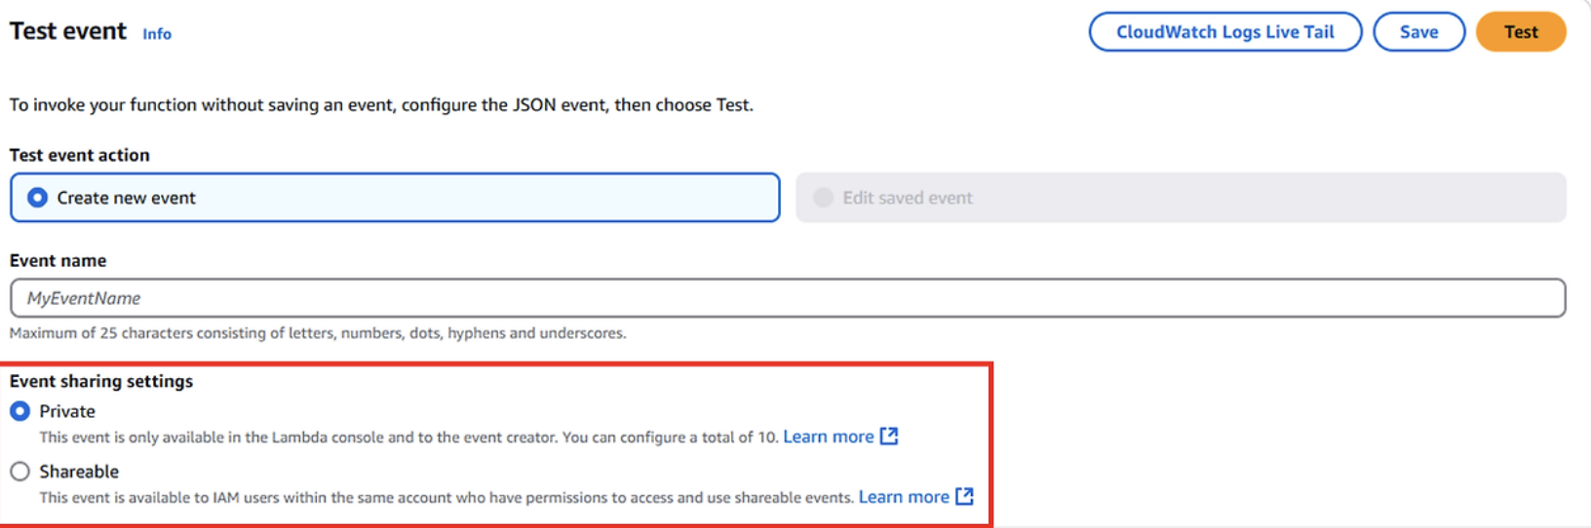This screenshot has height=528, width=1591.
Task: Click the Event name label
Action: tap(58, 260)
